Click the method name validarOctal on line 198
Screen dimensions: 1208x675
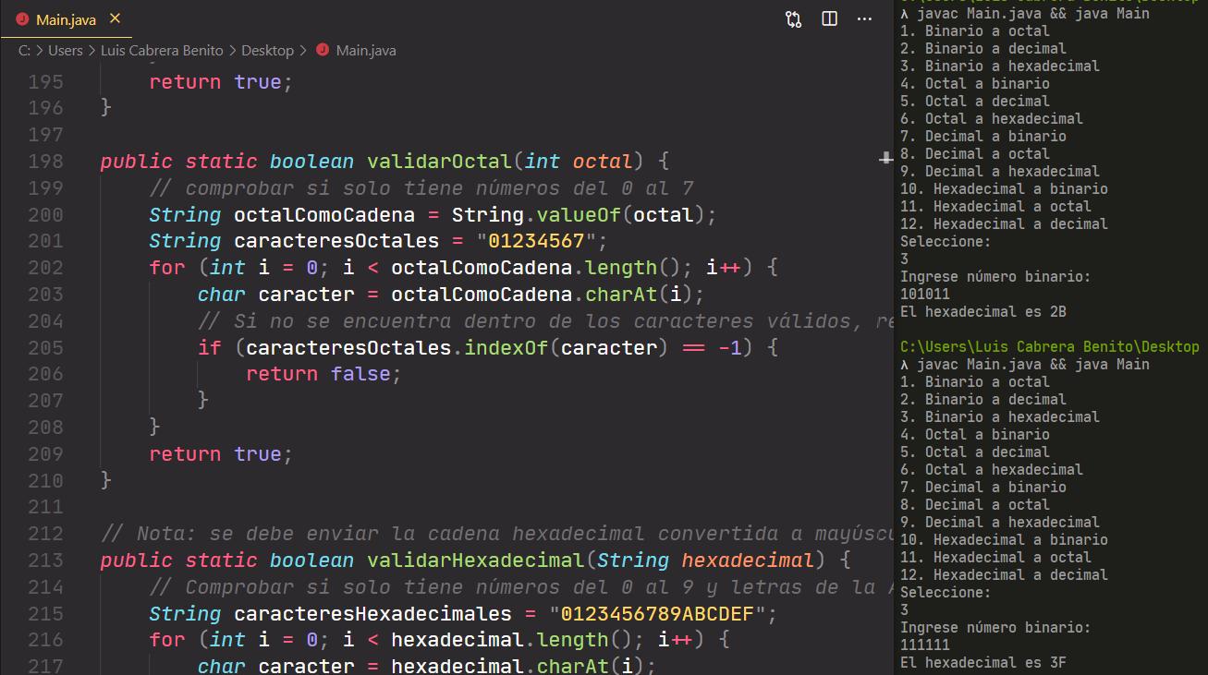(x=439, y=162)
